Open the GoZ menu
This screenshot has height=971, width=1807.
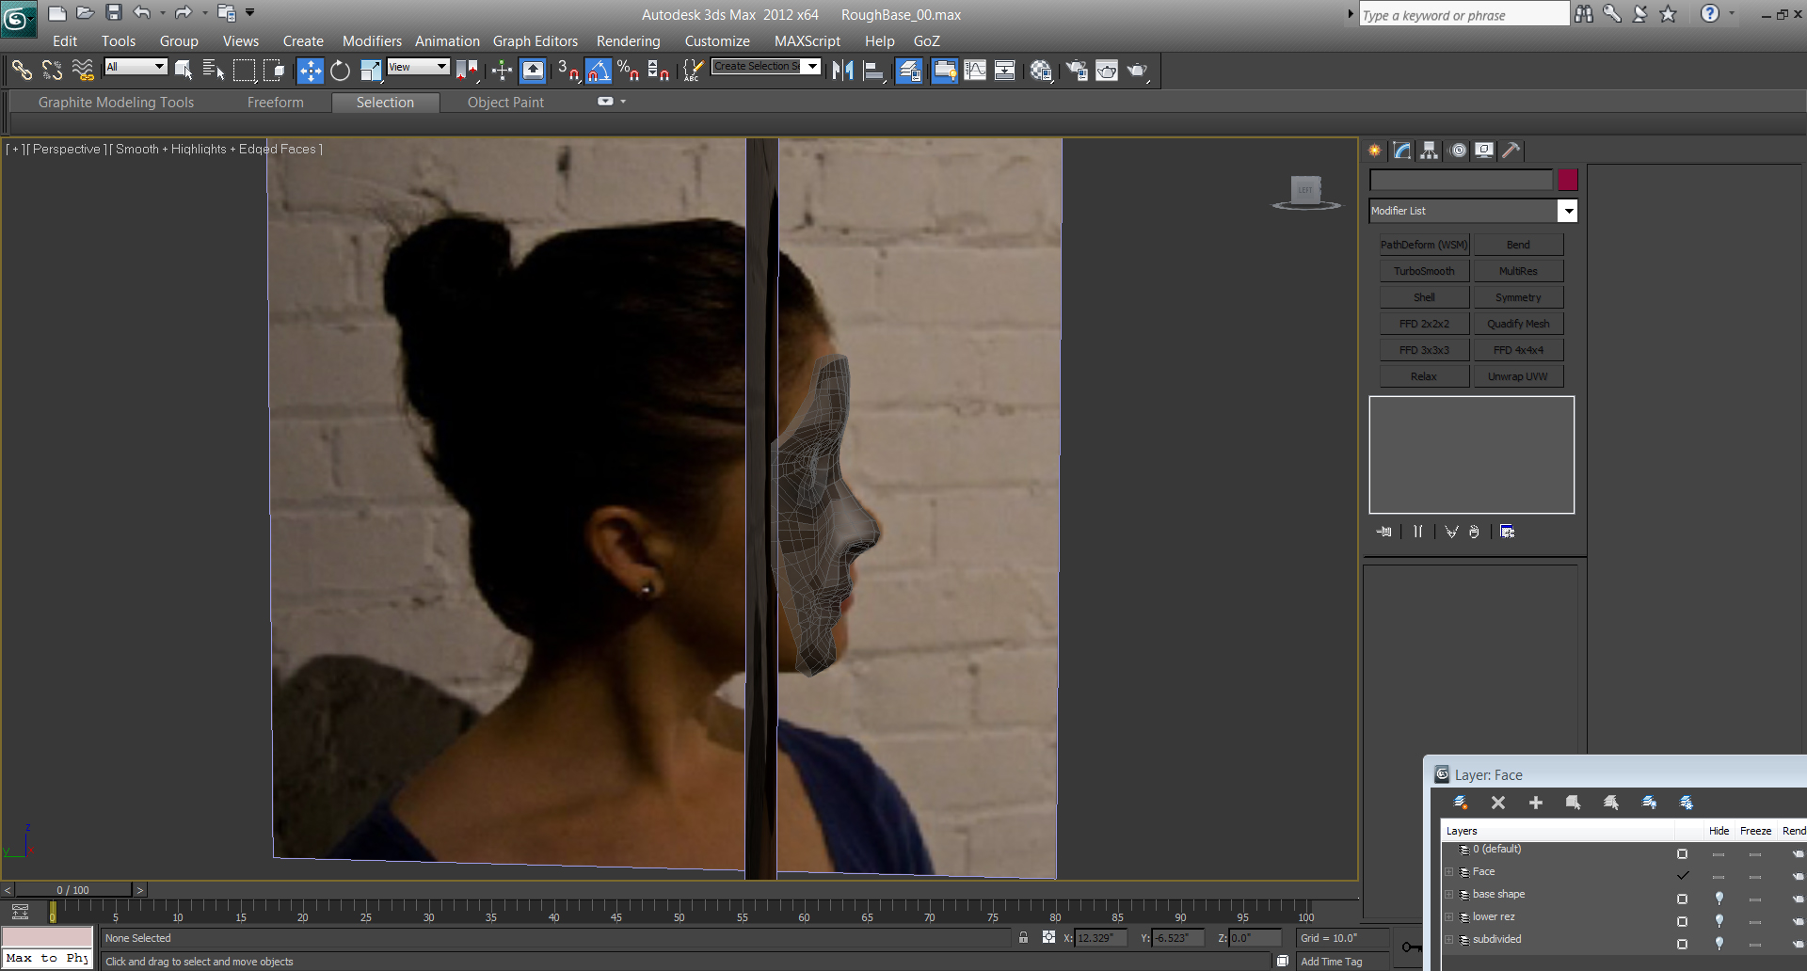[926, 41]
